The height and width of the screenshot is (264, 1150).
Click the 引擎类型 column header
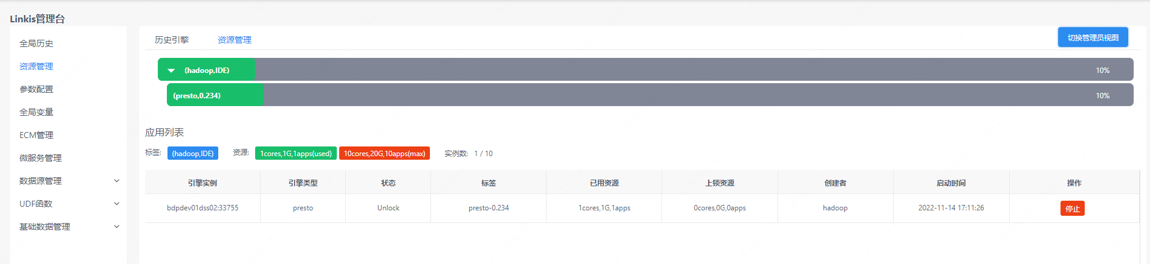click(303, 183)
